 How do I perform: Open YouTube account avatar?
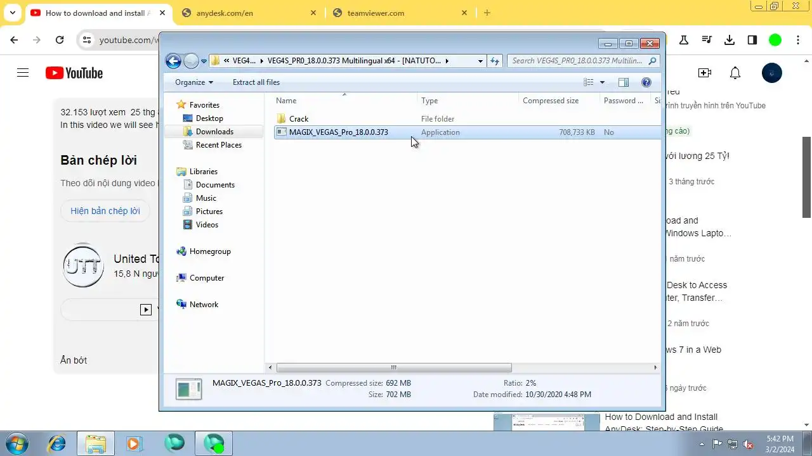point(772,73)
